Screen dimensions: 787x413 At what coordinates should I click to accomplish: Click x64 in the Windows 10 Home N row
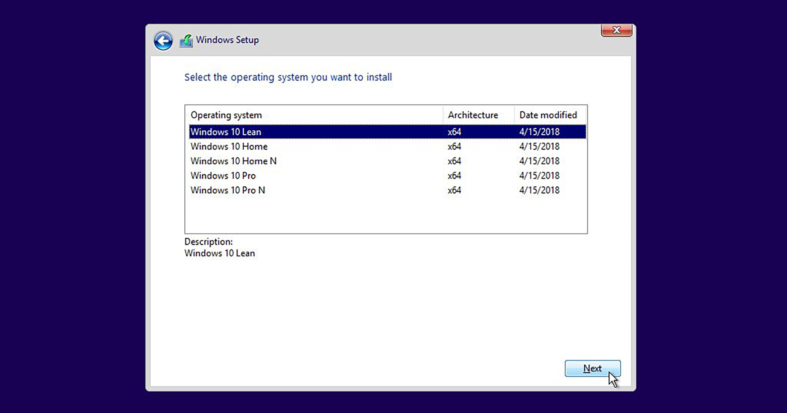(454, 161)
